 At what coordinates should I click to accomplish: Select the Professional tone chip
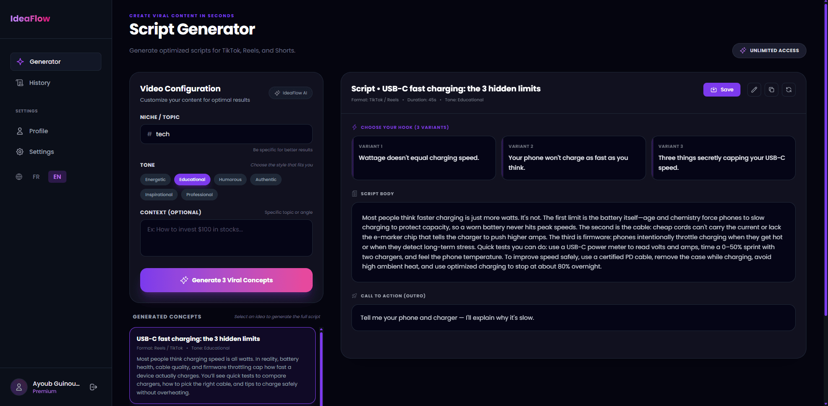pos(199,194)
